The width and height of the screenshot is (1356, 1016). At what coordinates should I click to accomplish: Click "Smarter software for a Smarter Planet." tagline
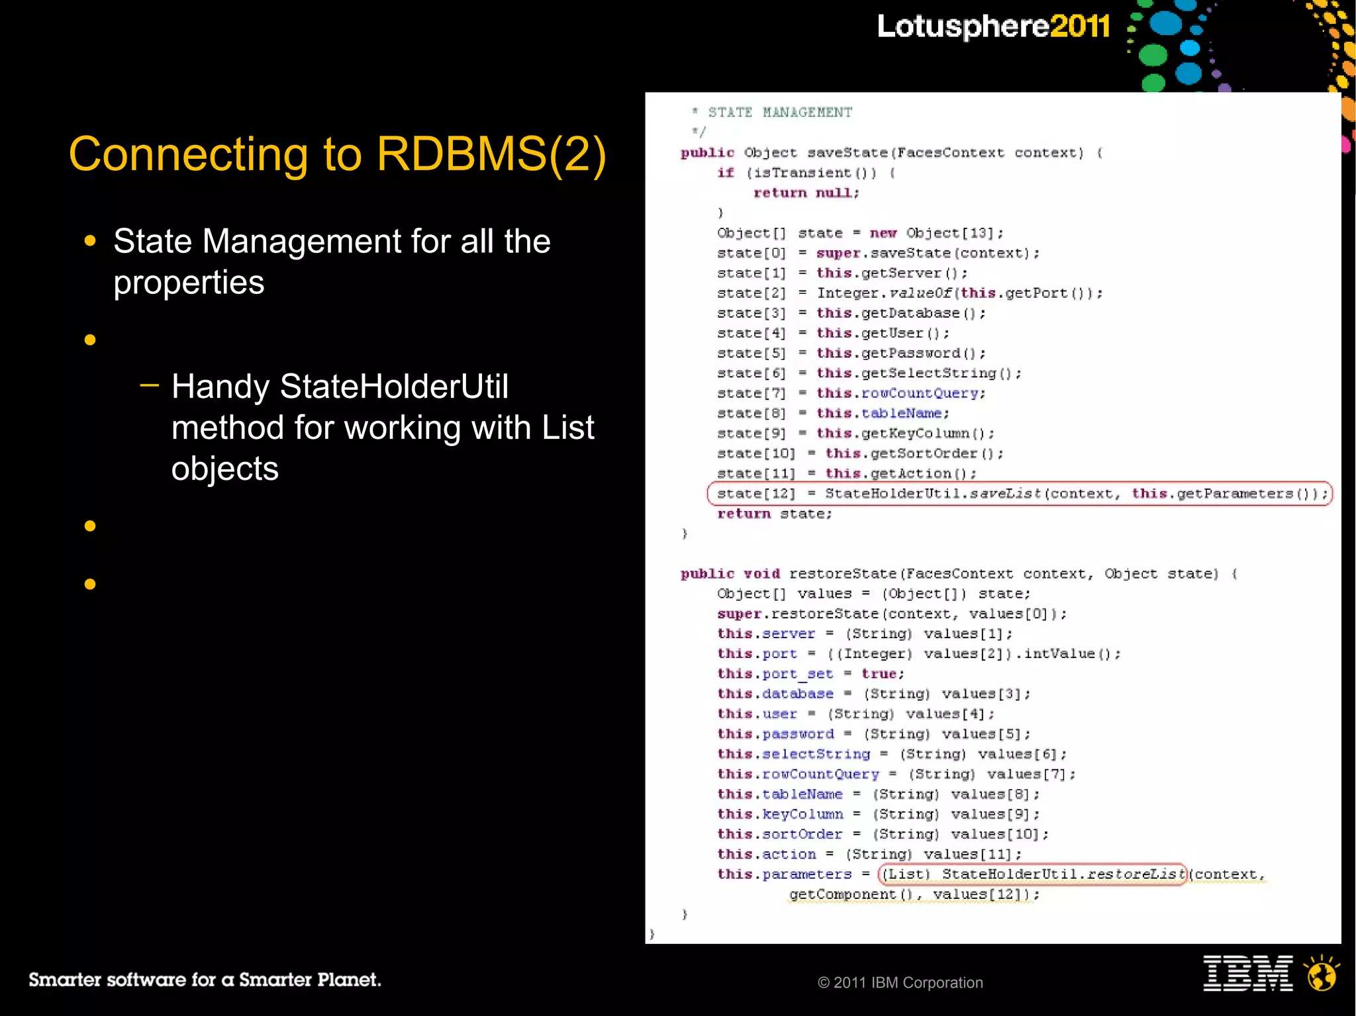[205, 980]
